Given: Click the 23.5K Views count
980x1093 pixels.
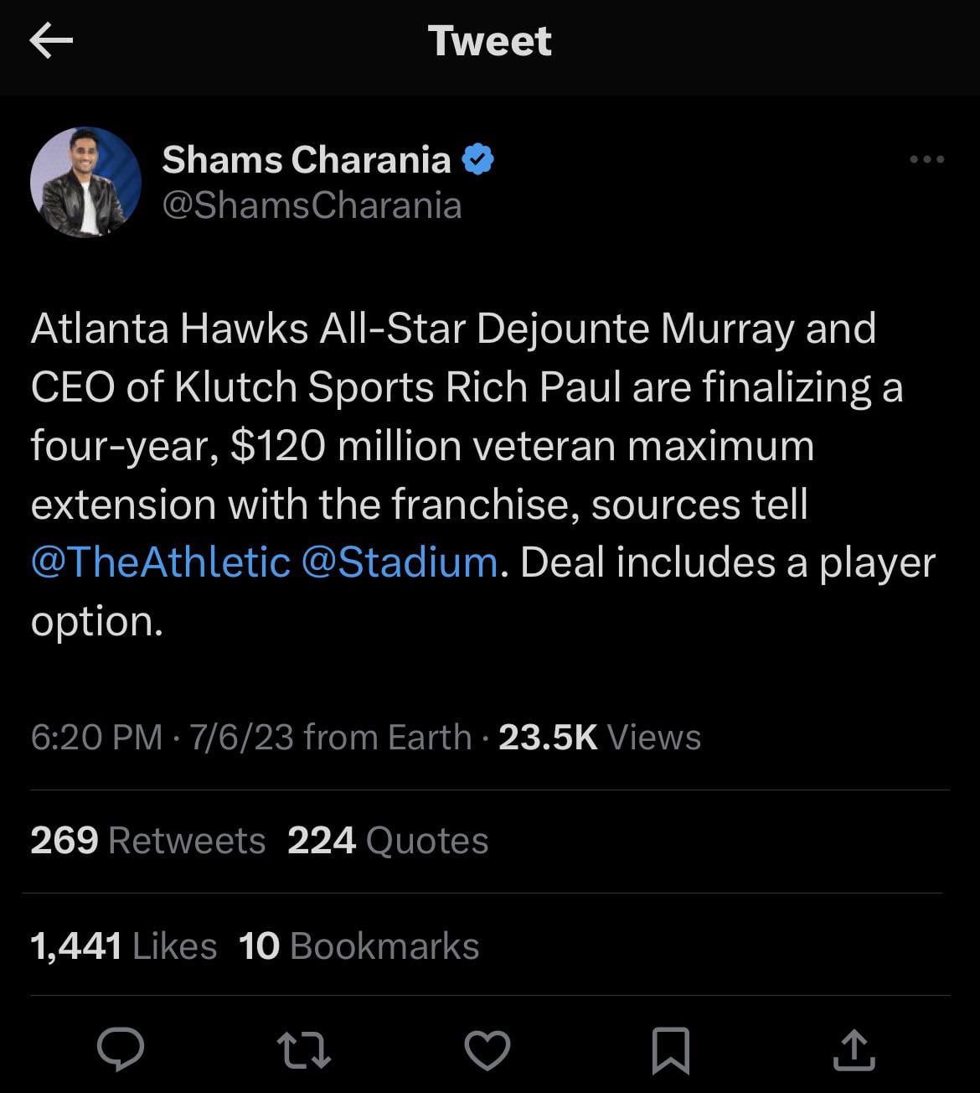Looking at the screenshot, I should tap(600, 738).
